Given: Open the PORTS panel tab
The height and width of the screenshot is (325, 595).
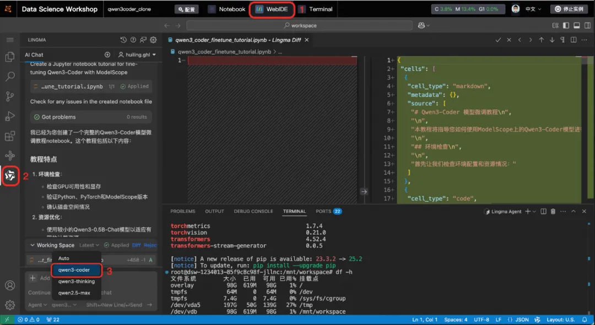Looking at the screenshot, I should pos(328,211).
